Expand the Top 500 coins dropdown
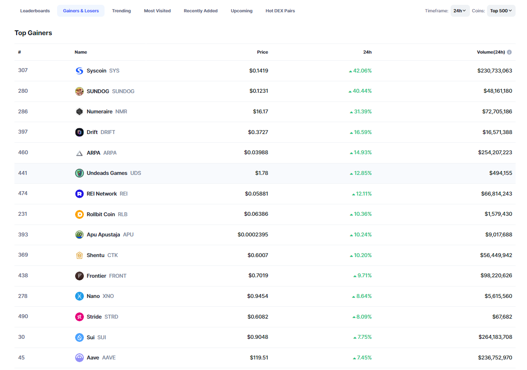This screenshot has width=527, height=370. coord(501,11)
